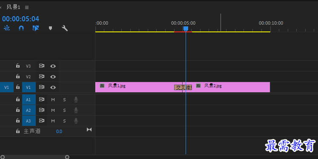Toggle A3 track targeting button

click(29, 121)
